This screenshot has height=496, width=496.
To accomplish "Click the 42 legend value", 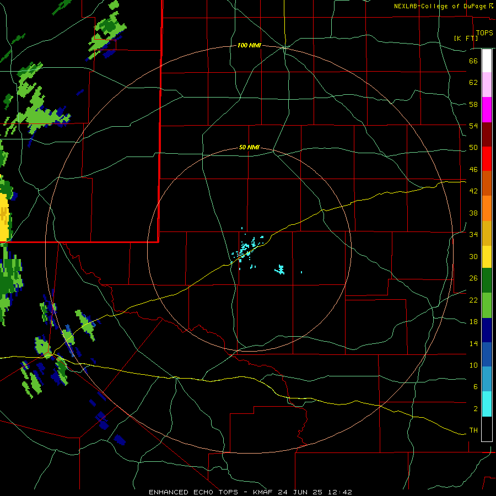I will tap(473, 191).
